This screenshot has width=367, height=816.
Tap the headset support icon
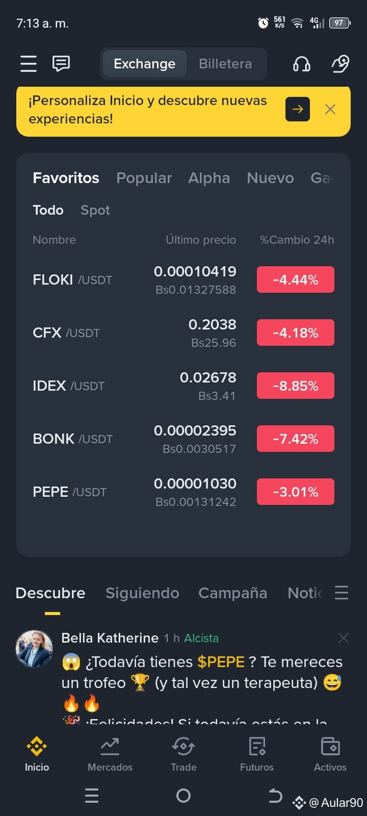[302, 64]
